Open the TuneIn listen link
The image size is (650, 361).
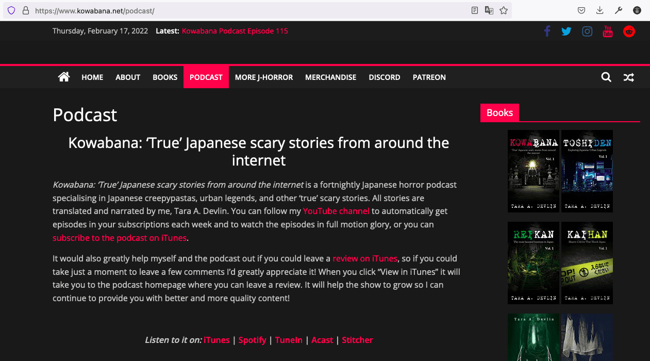pyautogui.click(x=289, y=340)
